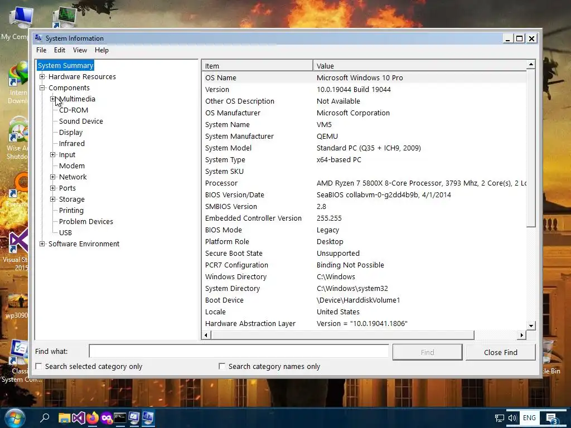Click the horizontal scrollbar thumb
This screenshot has width=571, height=428.
342,335
